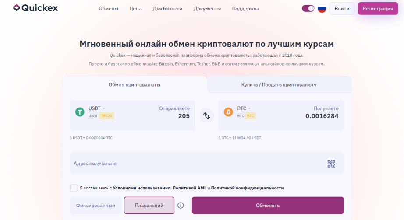
Task: Click the Bitcoin coin icon
Action: (x=228, y=112)
